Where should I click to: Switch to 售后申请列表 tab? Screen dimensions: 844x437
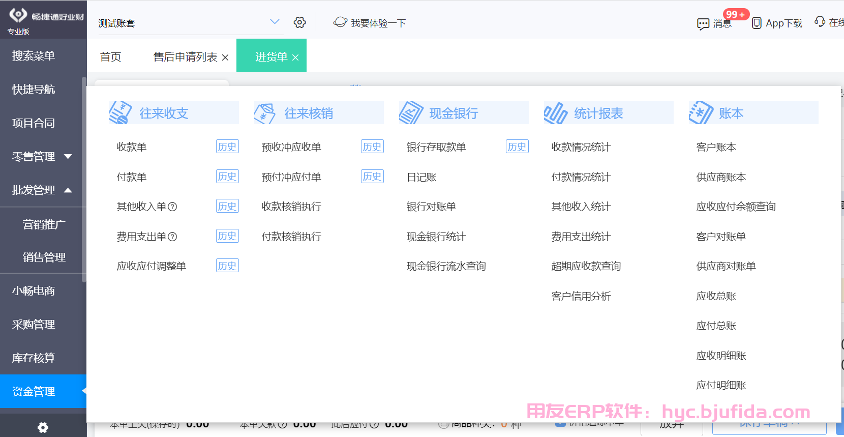click(185, 57)
